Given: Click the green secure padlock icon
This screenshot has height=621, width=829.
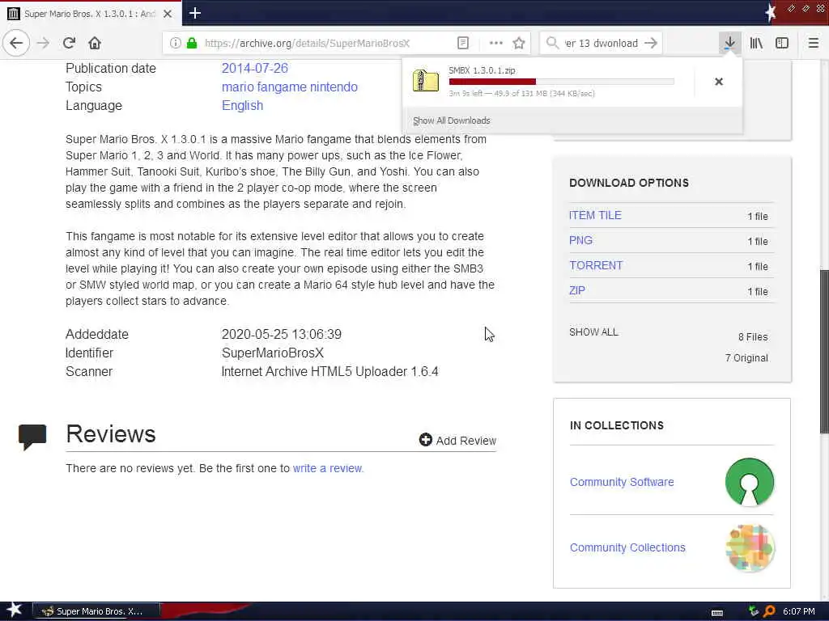Looking at the screenshot, I should click(191, 43).
